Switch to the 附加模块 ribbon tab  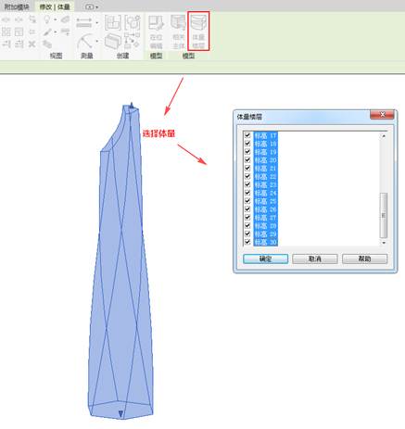(x=17, y=6)
